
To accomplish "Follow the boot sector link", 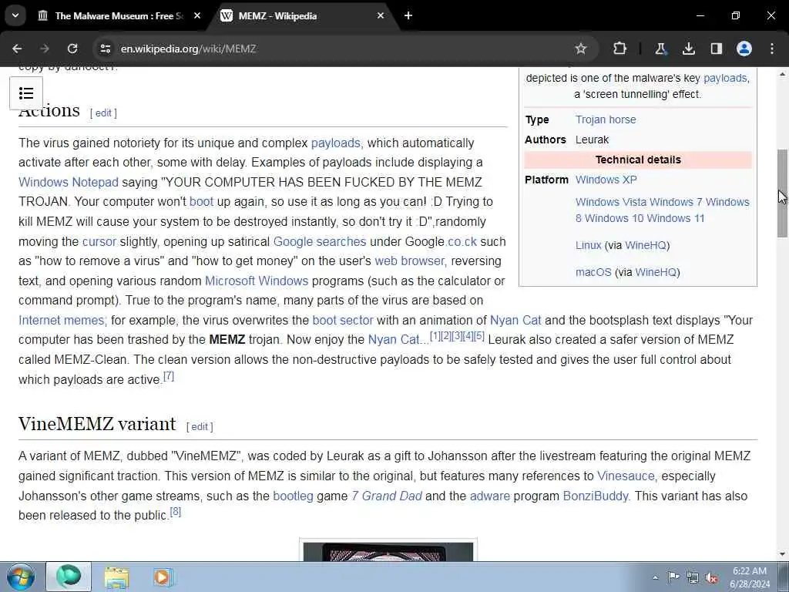I will click(x=343, y=320).
